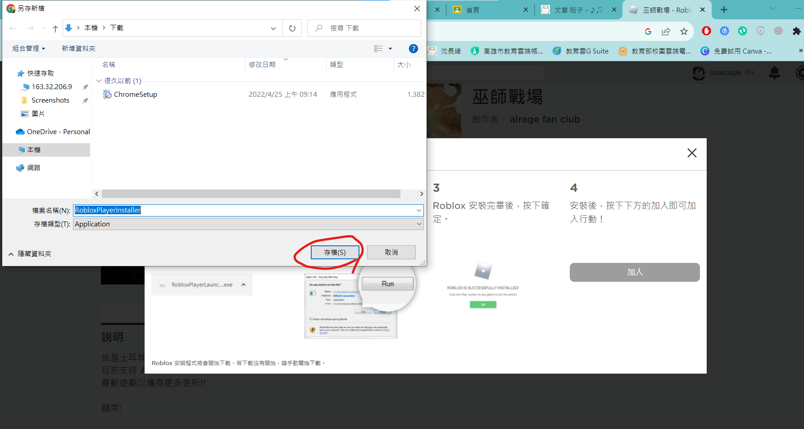
Task: Open 高雄市教育雲端帳 bookmark
Action: tap(507, 51)
